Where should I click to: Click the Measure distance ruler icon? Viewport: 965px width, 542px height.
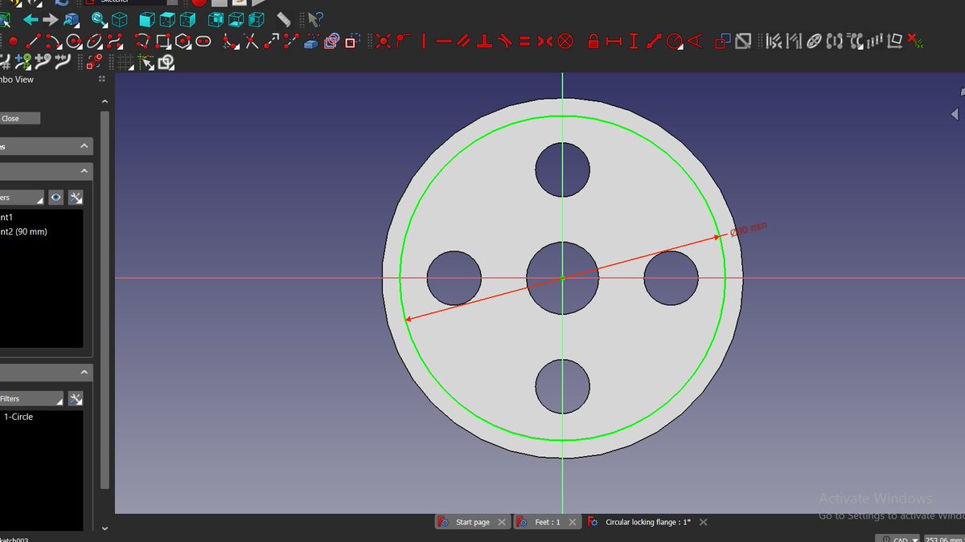(283, 18)
